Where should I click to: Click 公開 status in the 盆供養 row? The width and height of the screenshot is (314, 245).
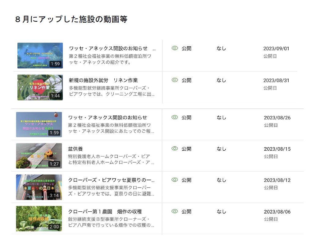click(187, 149)
